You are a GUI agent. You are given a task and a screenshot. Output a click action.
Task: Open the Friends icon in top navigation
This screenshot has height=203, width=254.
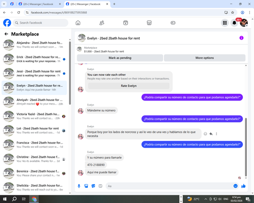(102, 23)
